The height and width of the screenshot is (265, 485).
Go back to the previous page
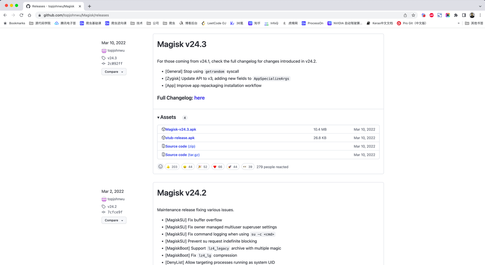pyautogui.click(x=5, y=15)
